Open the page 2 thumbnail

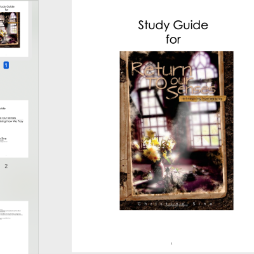14,129
